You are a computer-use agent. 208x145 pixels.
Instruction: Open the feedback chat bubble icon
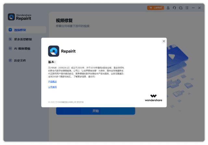(181, 8)
